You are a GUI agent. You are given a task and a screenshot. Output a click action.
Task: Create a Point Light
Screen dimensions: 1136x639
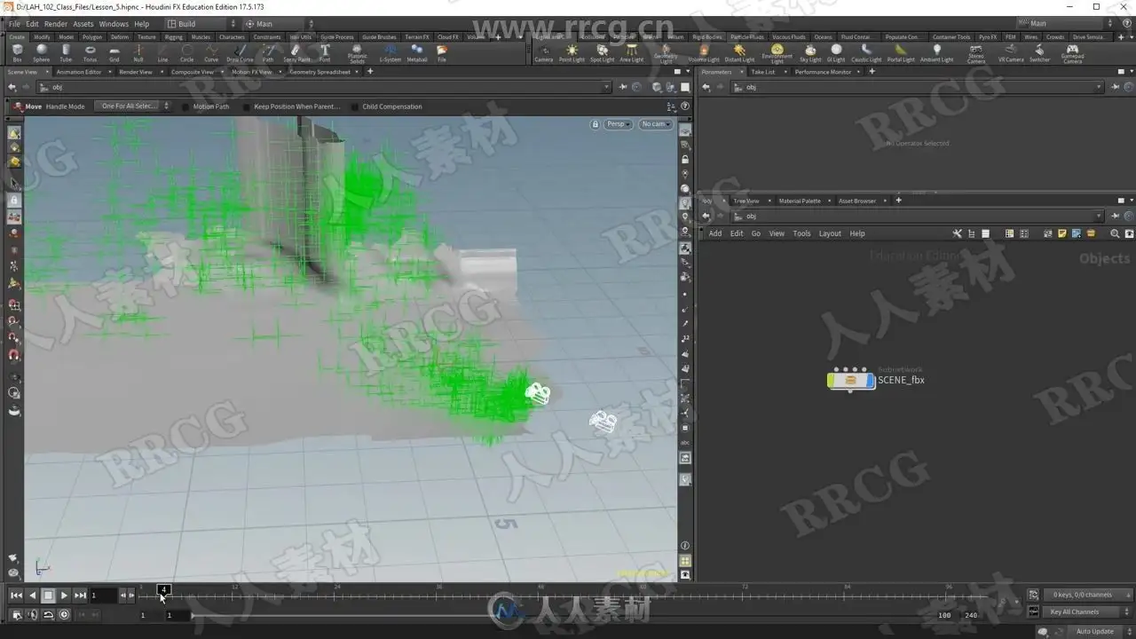pos(572,53)
